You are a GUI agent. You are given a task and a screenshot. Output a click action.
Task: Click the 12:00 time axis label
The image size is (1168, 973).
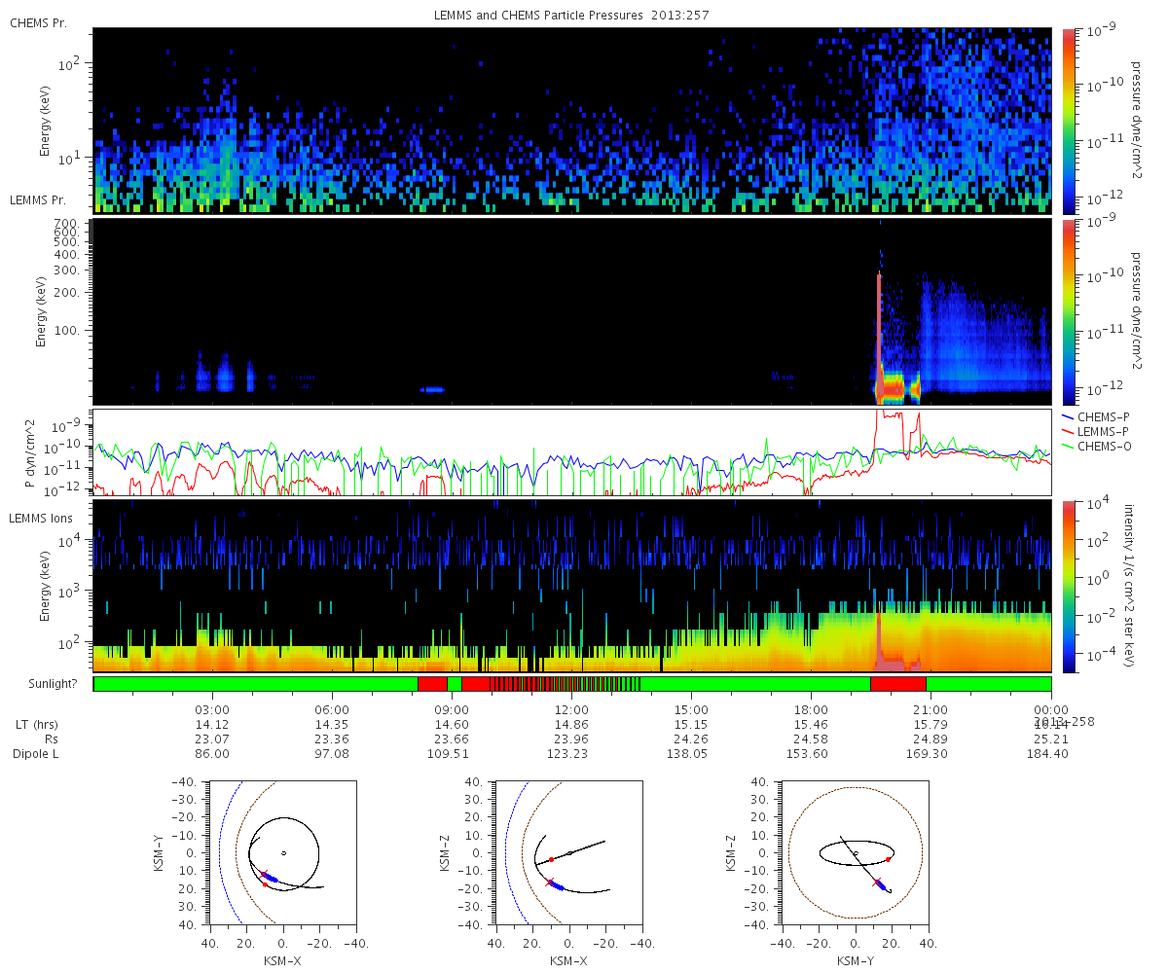(x=571, y=709)
